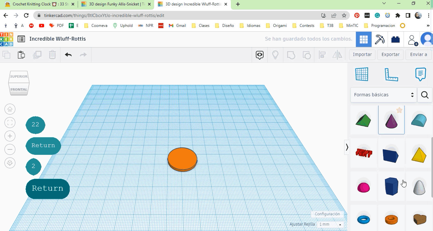Open the Configuración settings panel
433x231 pixels.
click(x=327, y=214)
